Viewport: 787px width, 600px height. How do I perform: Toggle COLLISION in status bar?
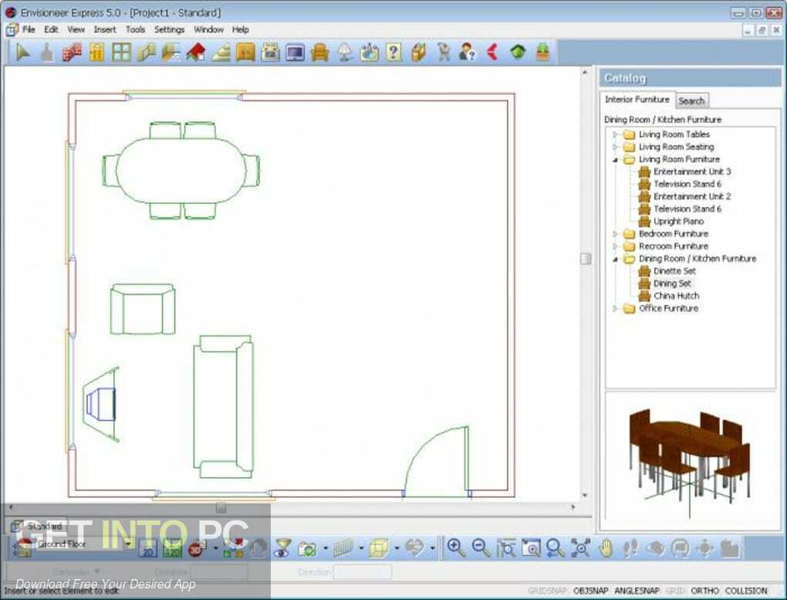point(746,591)
